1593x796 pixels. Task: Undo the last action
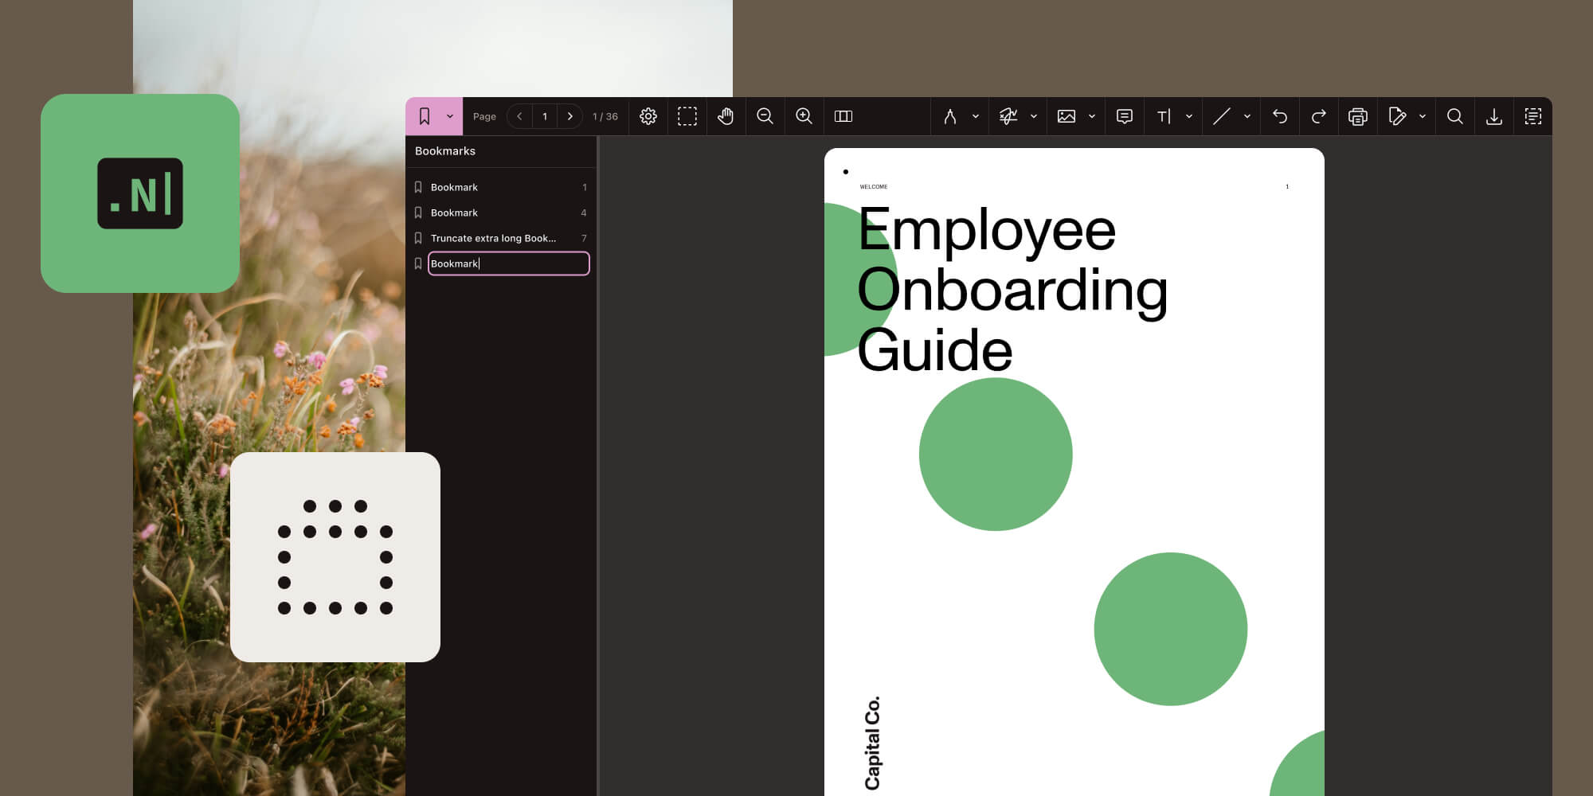(1280, 116)
